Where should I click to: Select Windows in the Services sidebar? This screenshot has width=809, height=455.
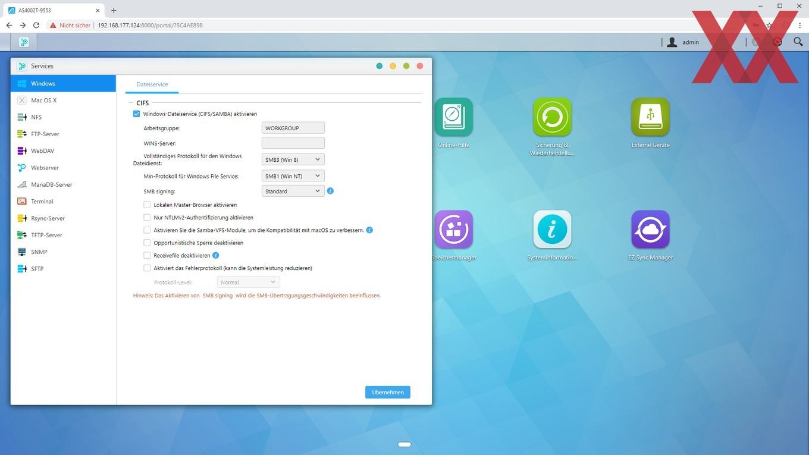tap(63, 83)
